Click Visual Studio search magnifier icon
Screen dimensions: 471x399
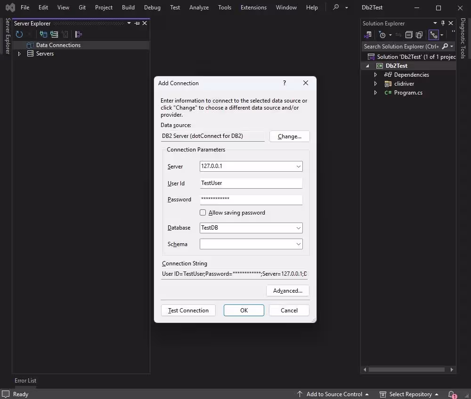click(x=336, y=7)
